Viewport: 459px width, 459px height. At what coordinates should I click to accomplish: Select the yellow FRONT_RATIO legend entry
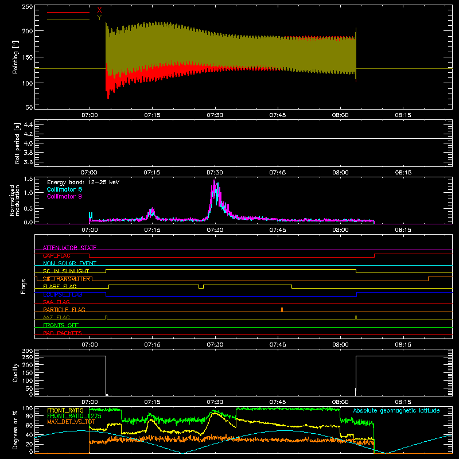[65, 410]
